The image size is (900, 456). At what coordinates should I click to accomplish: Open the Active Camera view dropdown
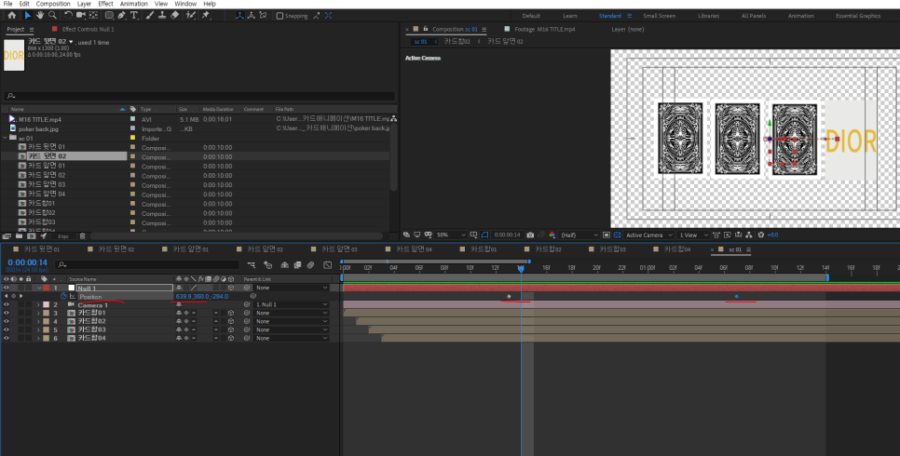point(648,235)
